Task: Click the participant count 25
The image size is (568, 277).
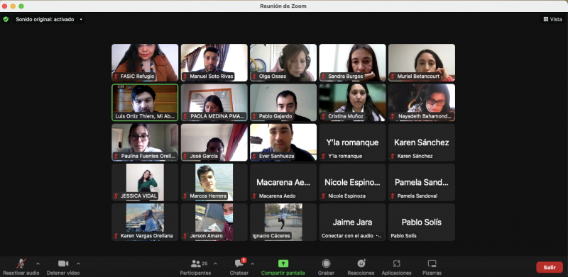Action: [205, 264]
